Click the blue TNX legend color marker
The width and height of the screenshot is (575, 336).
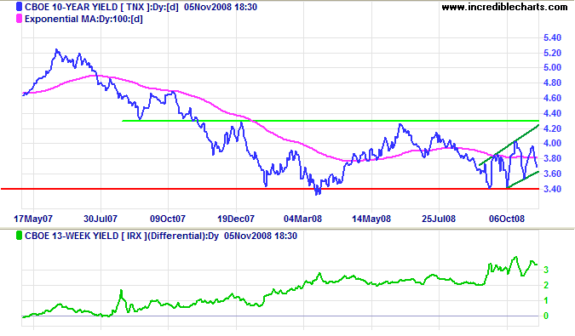pos(19,7)
